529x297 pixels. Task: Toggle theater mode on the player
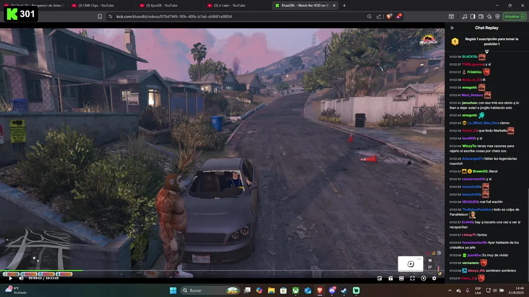click(401, 278)
